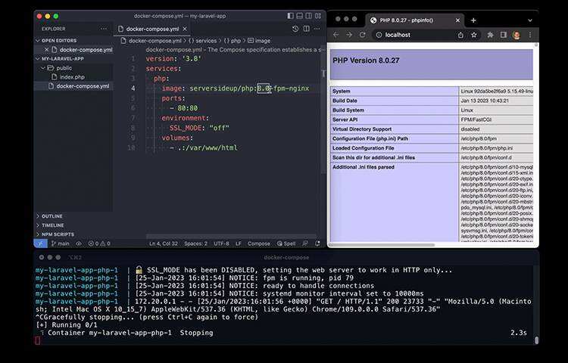Open the Chrome extensions puzzle icon

(x=491, y=35)
